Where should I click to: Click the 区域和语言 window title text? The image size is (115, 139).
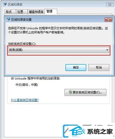click(15, 4)
